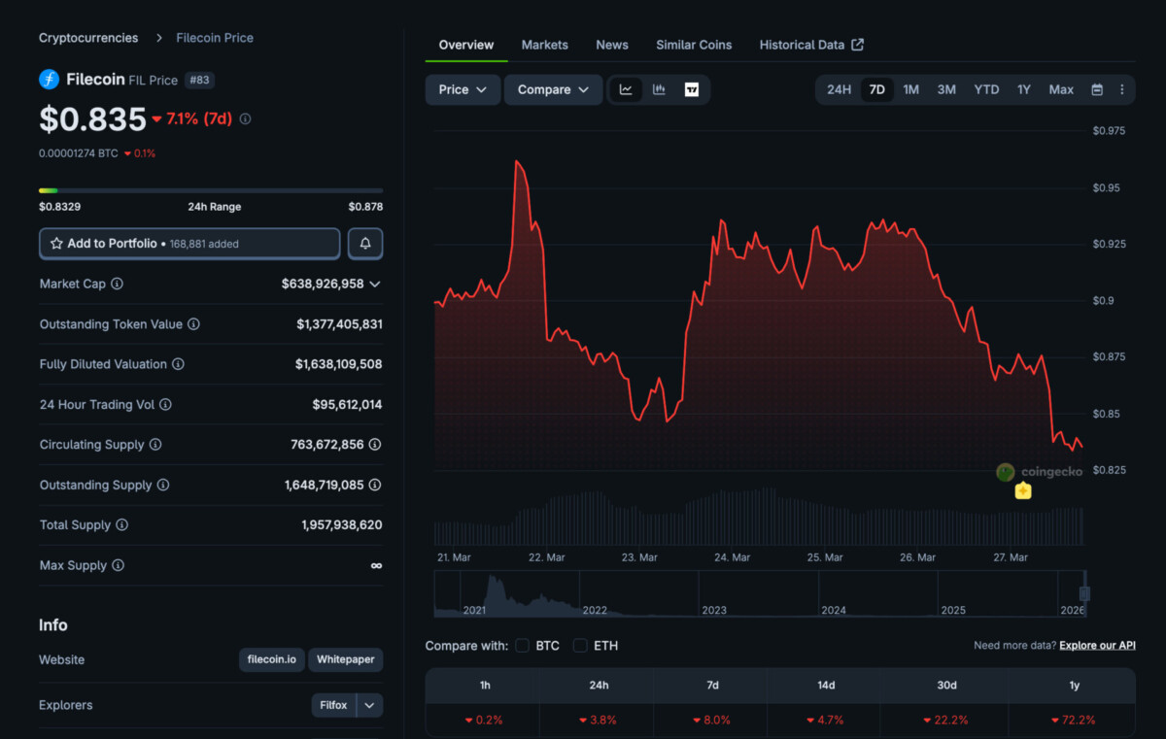Viewport: 1166px width, 739px height.
Task: Select the line chart view icon
Action: [626, 89]
